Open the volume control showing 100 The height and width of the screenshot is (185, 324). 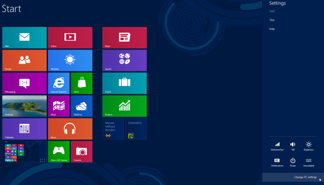[x=293, y=146]
